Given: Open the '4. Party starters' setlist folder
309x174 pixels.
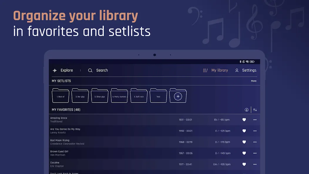Looking at the screenshot, I should [119, 96].
